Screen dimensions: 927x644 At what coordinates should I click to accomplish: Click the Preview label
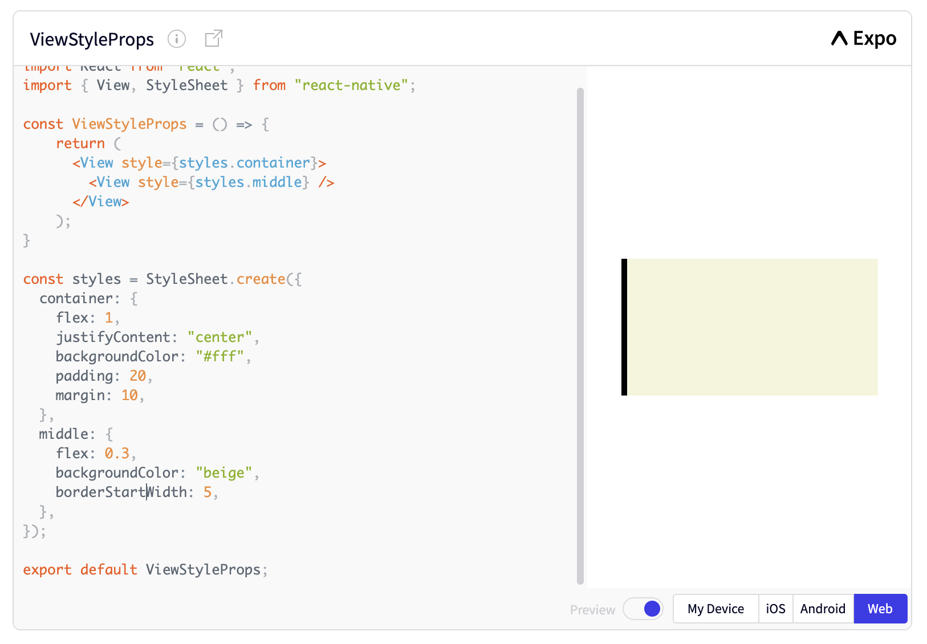point(592,610)
